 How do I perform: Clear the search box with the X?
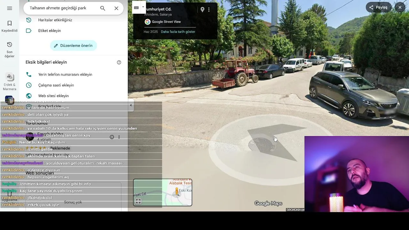116,8
